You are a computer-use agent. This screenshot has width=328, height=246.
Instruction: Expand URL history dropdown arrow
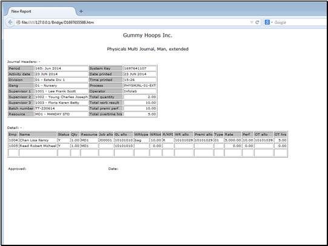(252, 22)
